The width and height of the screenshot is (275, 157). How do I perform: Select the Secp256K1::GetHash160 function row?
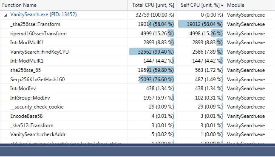[x=138, y=80]
